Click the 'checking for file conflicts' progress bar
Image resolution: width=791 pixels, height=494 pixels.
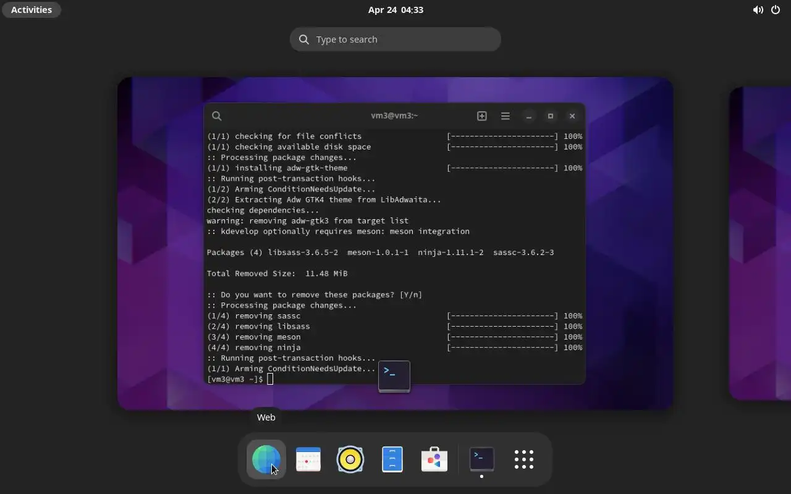[502, 136]
